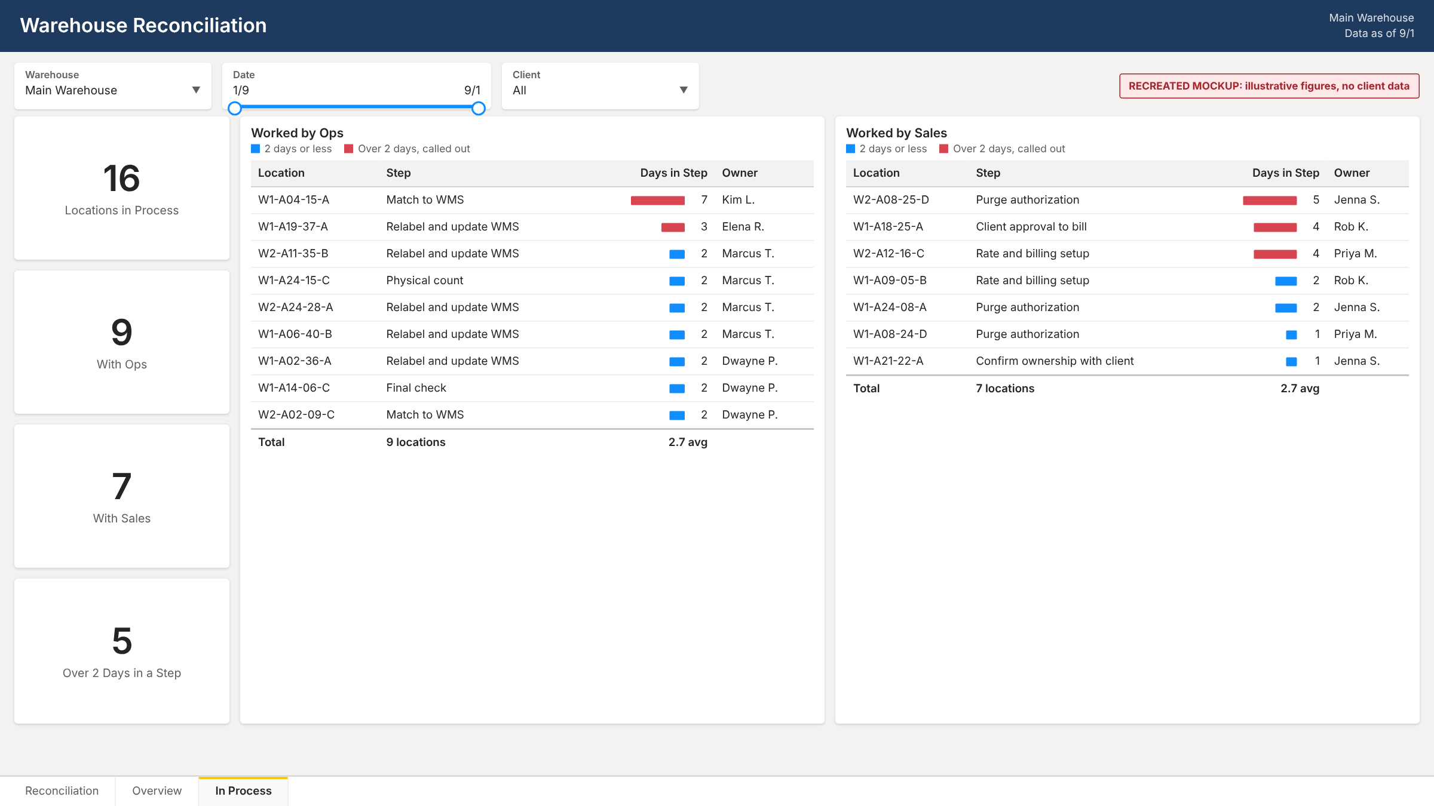Click the 16 Locations in Process card

click(x=122, y=188)
